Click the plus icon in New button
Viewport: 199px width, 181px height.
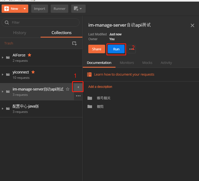click(6, 9)
